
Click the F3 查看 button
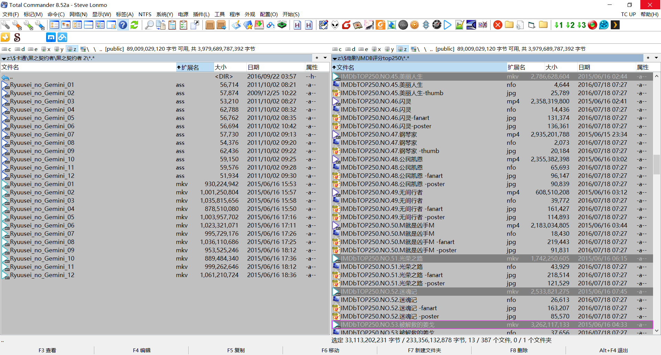47,350
